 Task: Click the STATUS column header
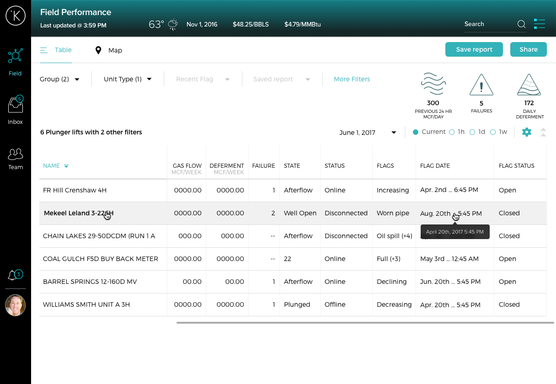(335, 166)
